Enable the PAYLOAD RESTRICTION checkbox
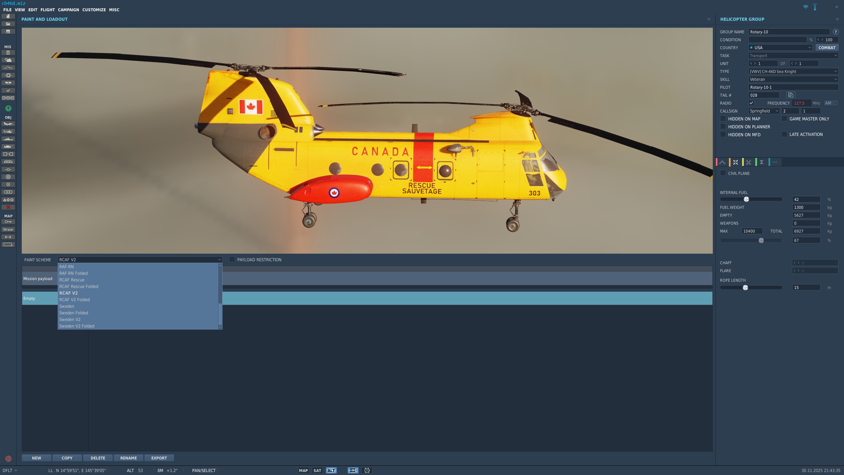The height and width of the screenshot is (475, 844). [232, 260]
